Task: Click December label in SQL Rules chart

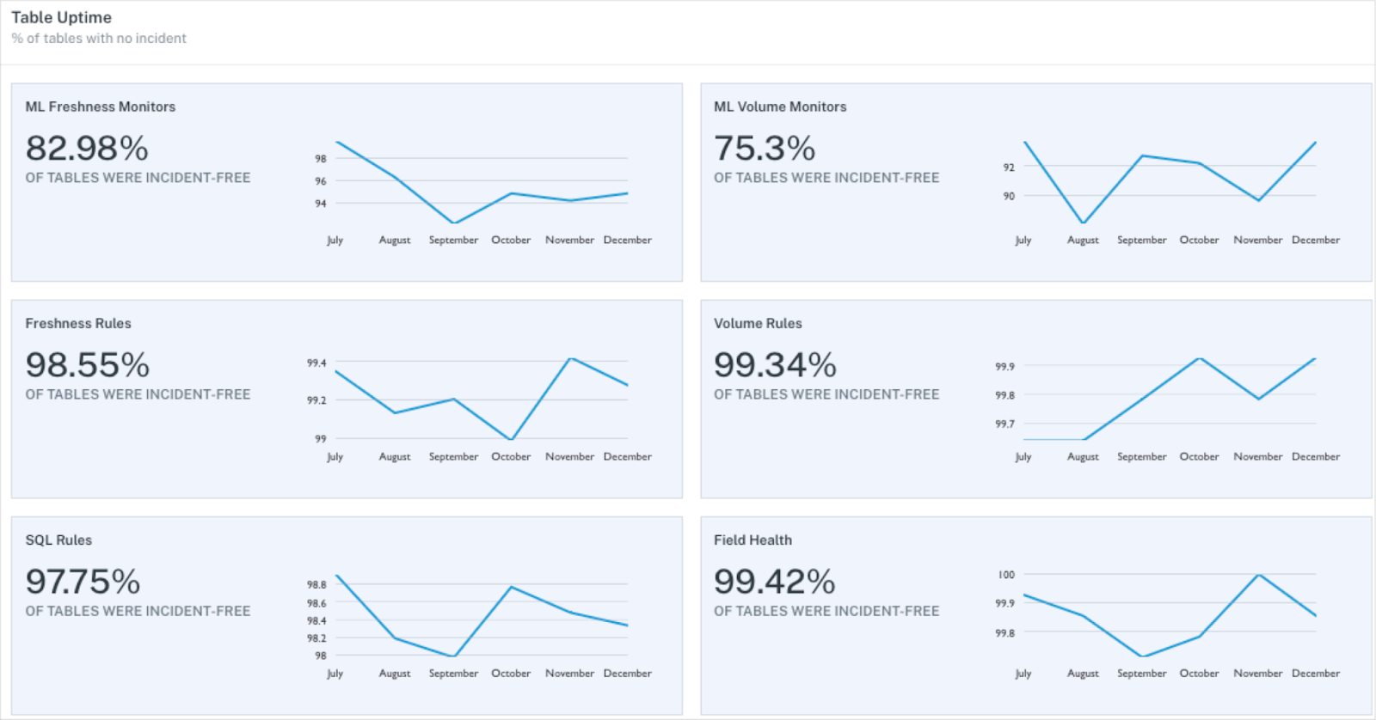Action: [x=627, y=673]
